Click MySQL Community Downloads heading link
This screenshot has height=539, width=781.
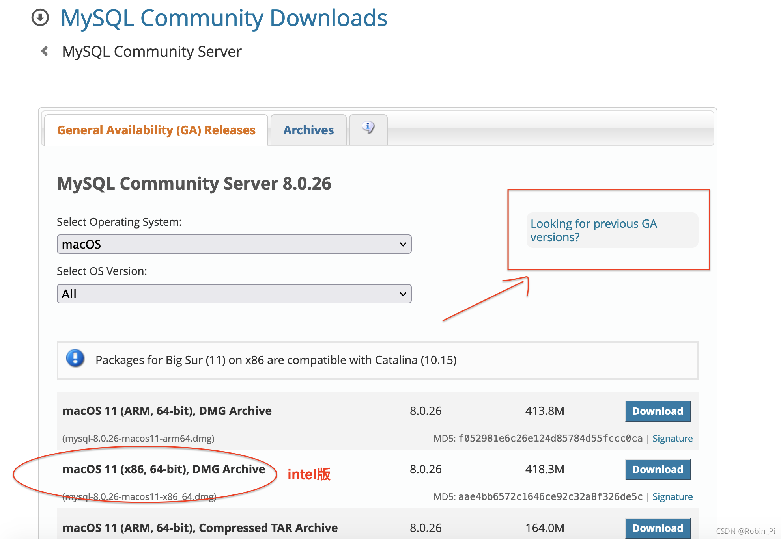224,18
